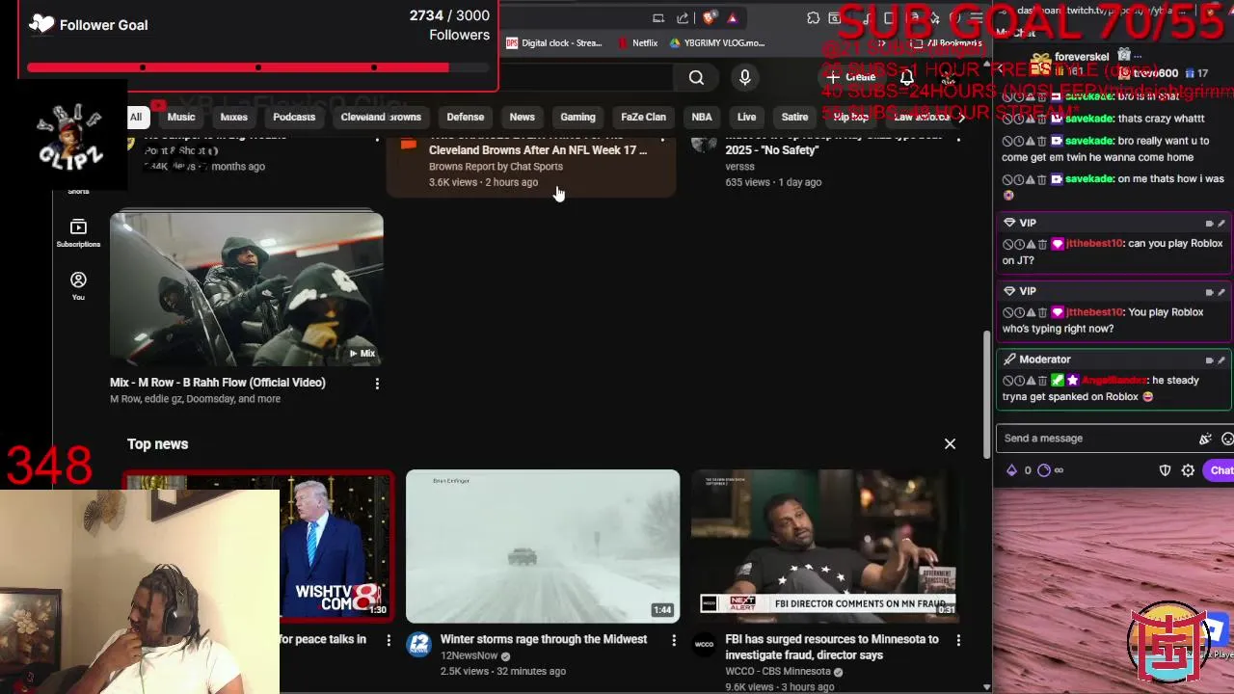This screenshot has height=694, width=1234.
Task: Click jtthebest10 username on 'can you play Roblox'
Action: tap(1094, 244)
